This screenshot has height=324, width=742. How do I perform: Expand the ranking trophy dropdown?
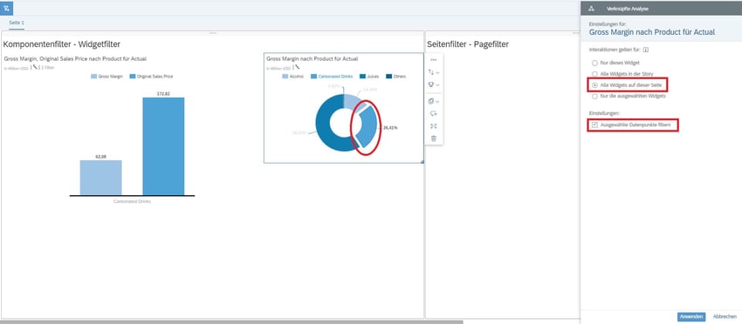point(434,85)
